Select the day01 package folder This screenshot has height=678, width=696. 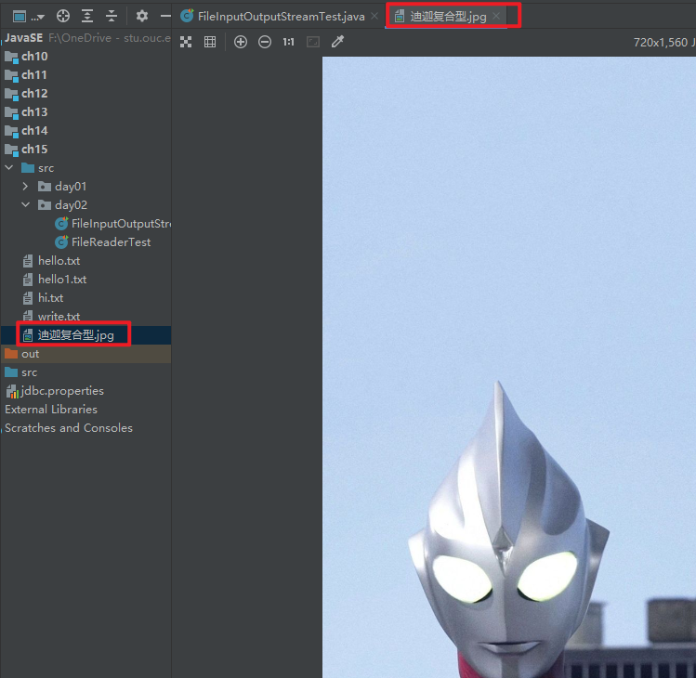(x=62, y=187)
